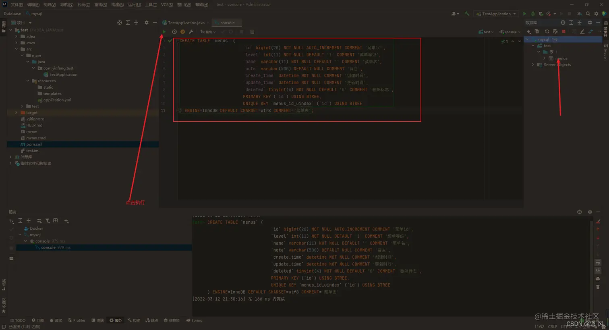Refresh the database tree
Viewport: 609px width, 330px height.
547,31
